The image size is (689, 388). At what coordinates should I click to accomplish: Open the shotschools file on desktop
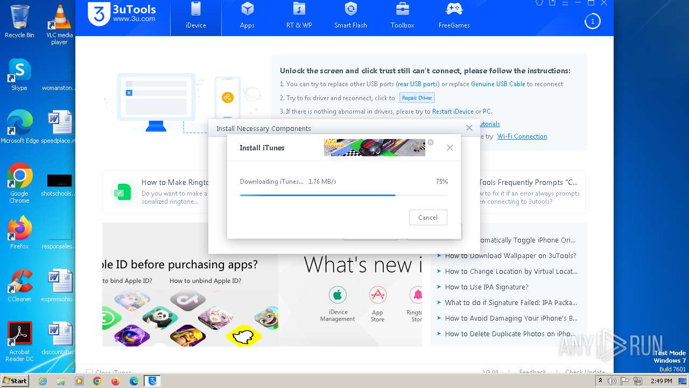point(59,184)
